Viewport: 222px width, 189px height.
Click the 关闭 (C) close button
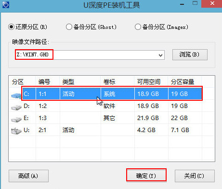pos(195,176)
